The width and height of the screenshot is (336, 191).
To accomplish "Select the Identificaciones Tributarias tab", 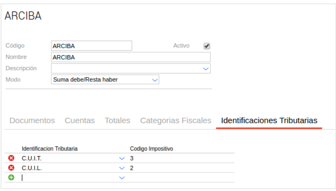I will coord(269,120).
